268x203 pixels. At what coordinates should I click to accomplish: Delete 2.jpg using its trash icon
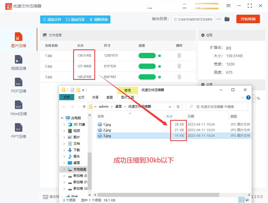[x=179, y=66]
